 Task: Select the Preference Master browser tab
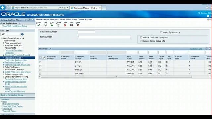coord(86,8)
